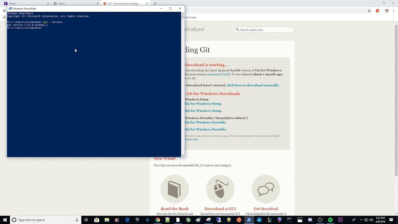Open the Photos app taskbar icon
Screen dimensions: 398x224
click(x=300, y=220)
